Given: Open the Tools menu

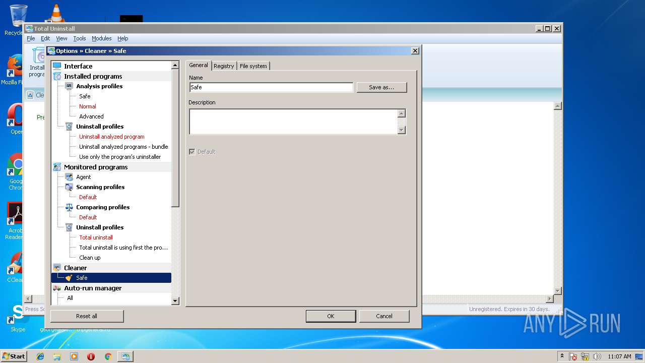Looking at the screenshot, I should 80,38.
